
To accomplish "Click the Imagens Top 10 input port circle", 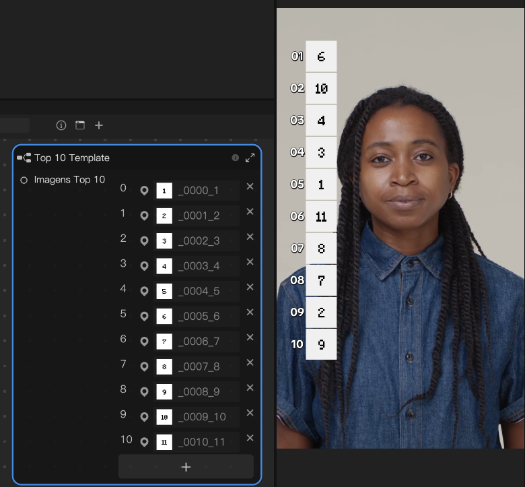I will (x=24, y=180).
